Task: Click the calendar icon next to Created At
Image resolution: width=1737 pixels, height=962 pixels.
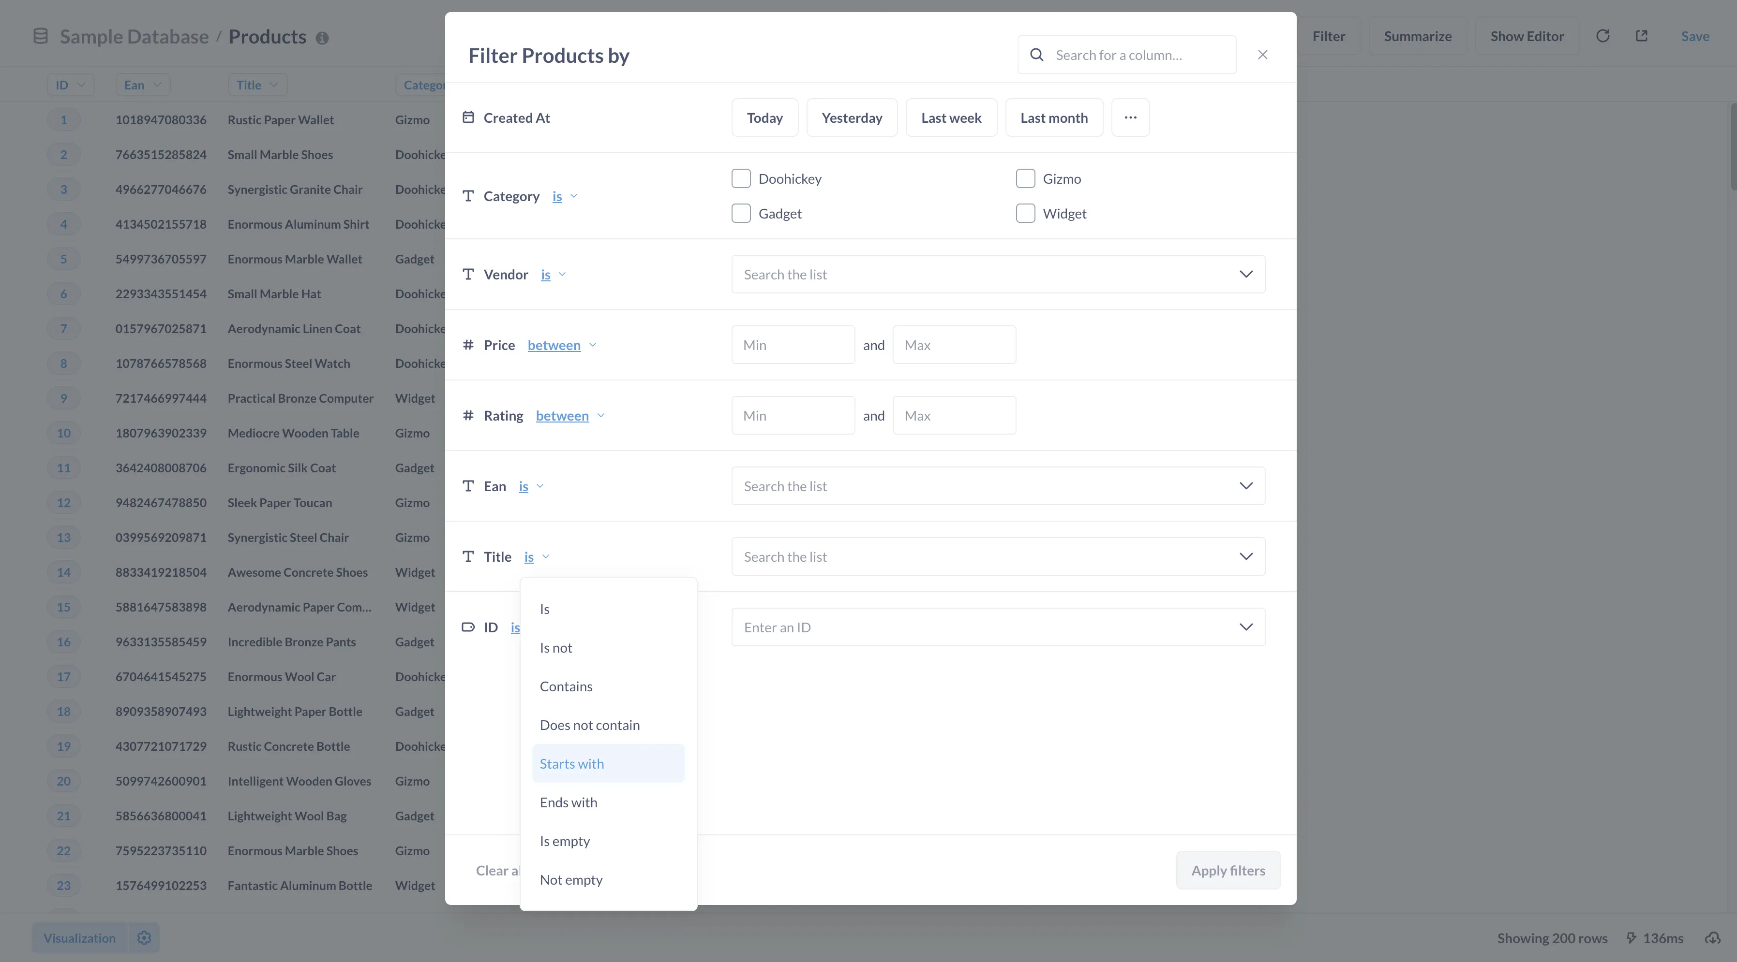Action: pyautogui.click(x=468, y=117)
